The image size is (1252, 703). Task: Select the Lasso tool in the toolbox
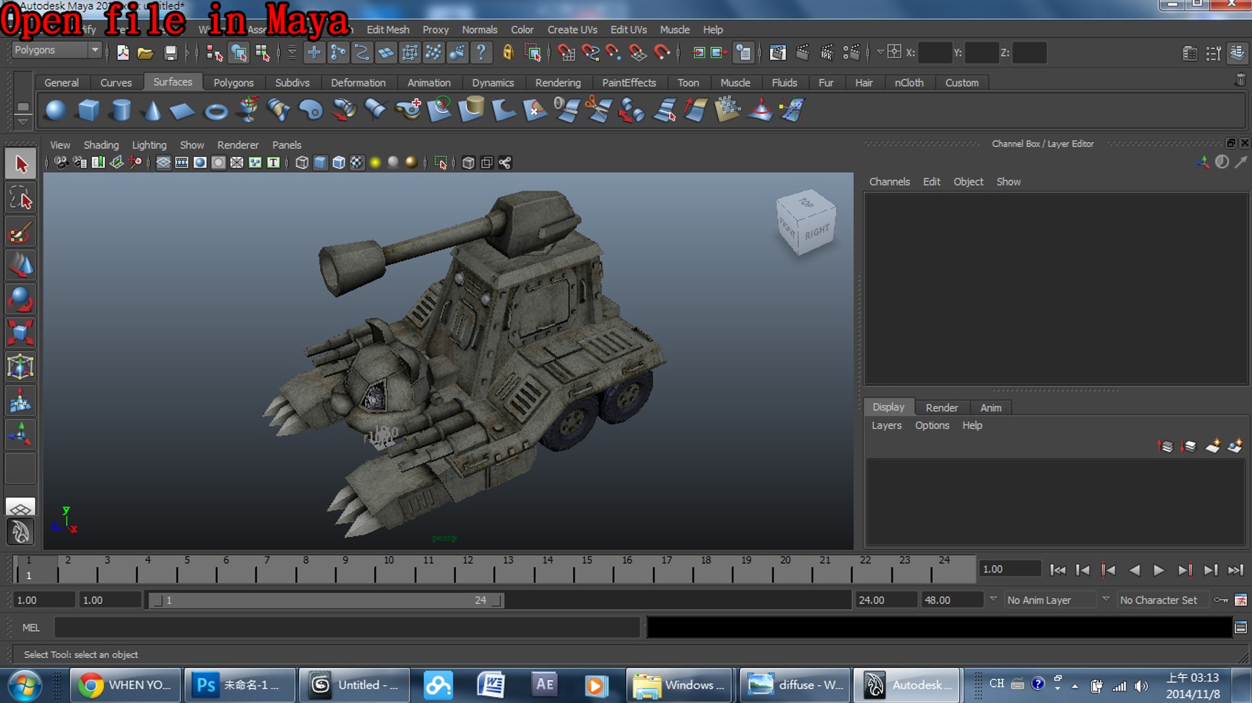21,198
